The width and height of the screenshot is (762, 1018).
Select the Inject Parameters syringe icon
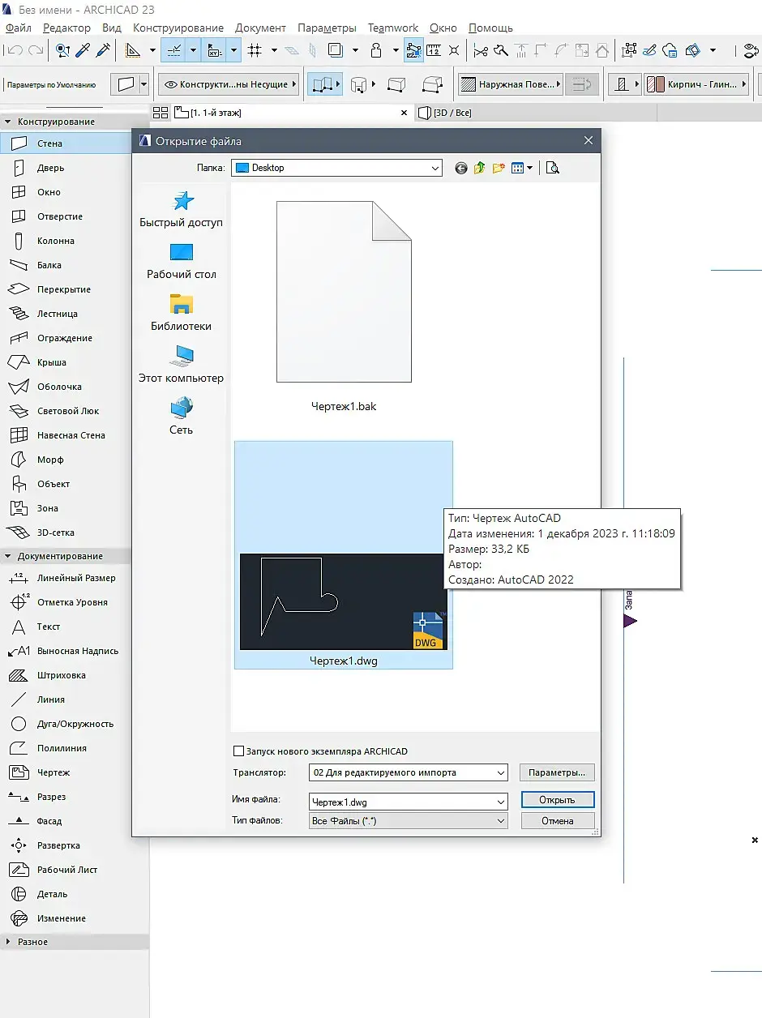tap(103, 50)
